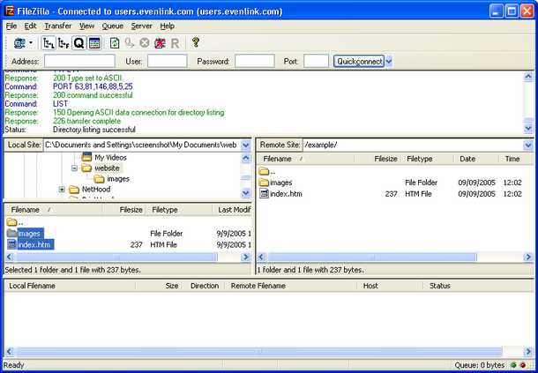Click local parent directory folder icon
Image resolution: width=538 pixels, height=373 pixels.
point(11,222)
